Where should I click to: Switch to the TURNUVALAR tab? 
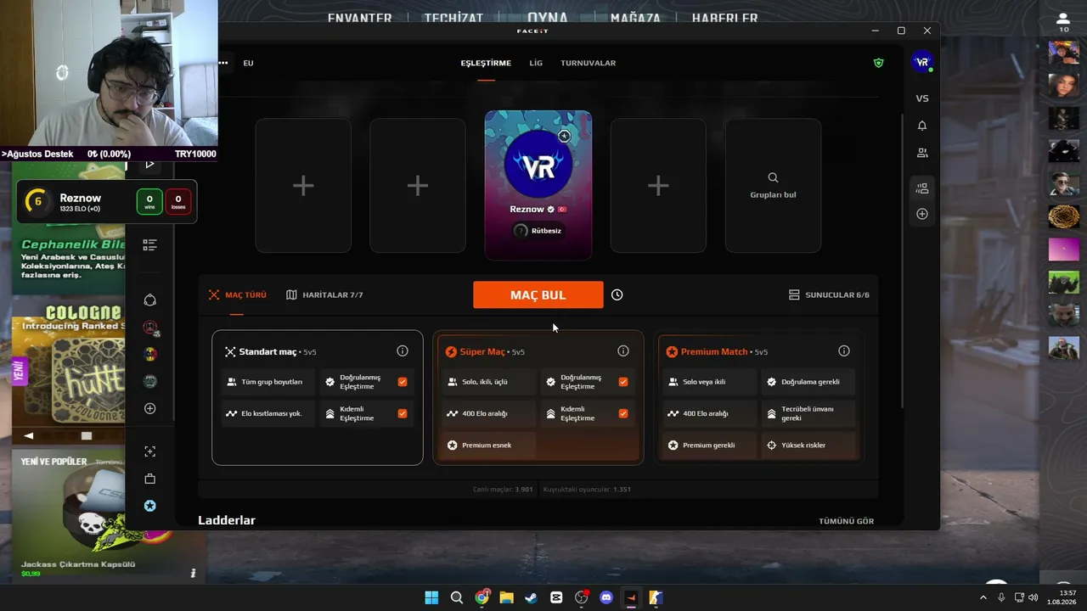point(588,63)
